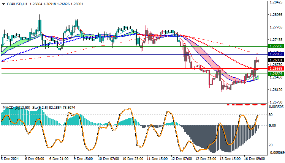
Task: Click the stochastic 20 level label
Action: coord(271,145)
